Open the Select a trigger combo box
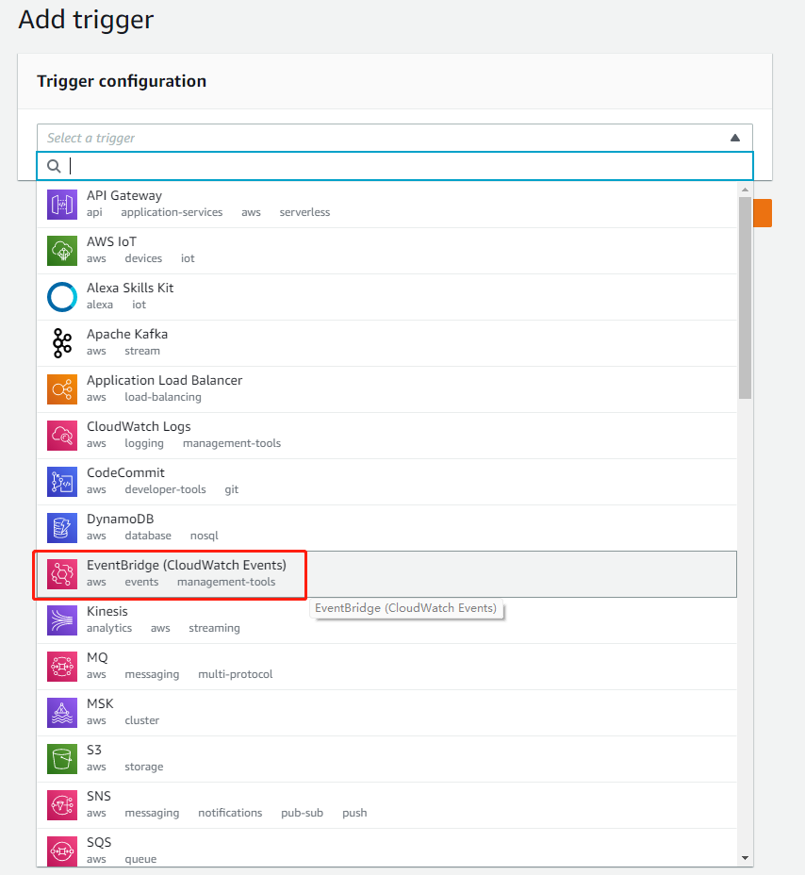This screenshot has height=875, width=805. pos(377,138)
